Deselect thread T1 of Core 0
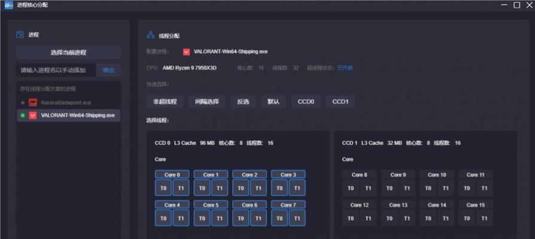Image resolution: width=535 pixels, height=239 pixels. pos(181,188)
